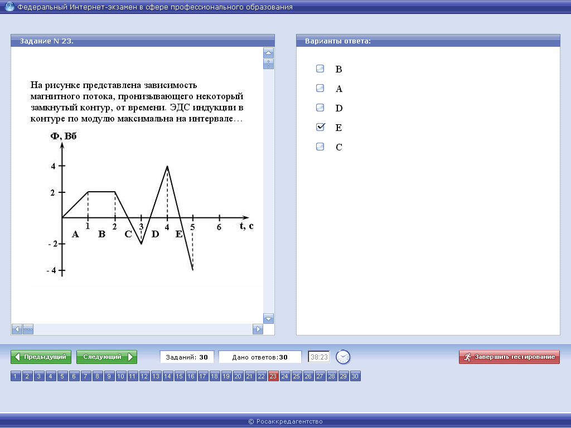Screen dimensions: 571x428
Task: Jump to question 2
Action: click(27, 376)
